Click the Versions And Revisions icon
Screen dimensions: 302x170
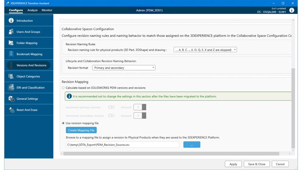tap(11, 65)
